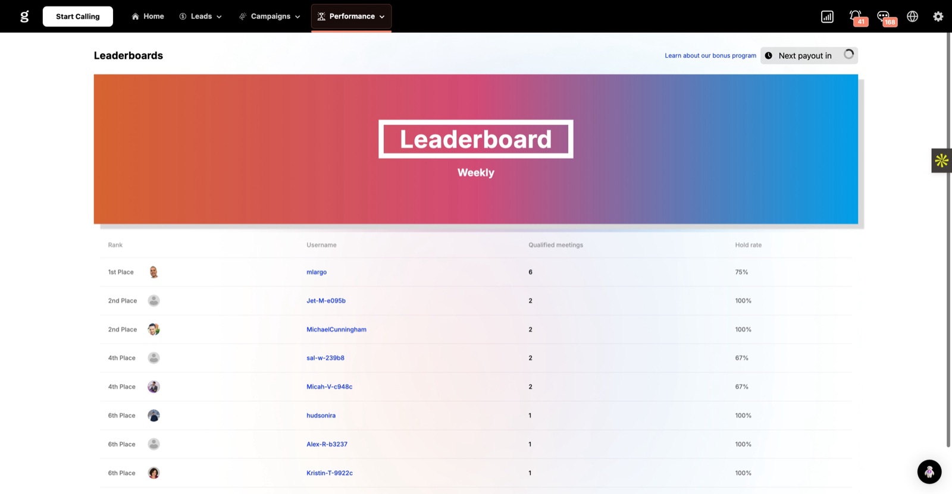
Task: Click the loading spinner in Next payout
Action: pos(848,55)
